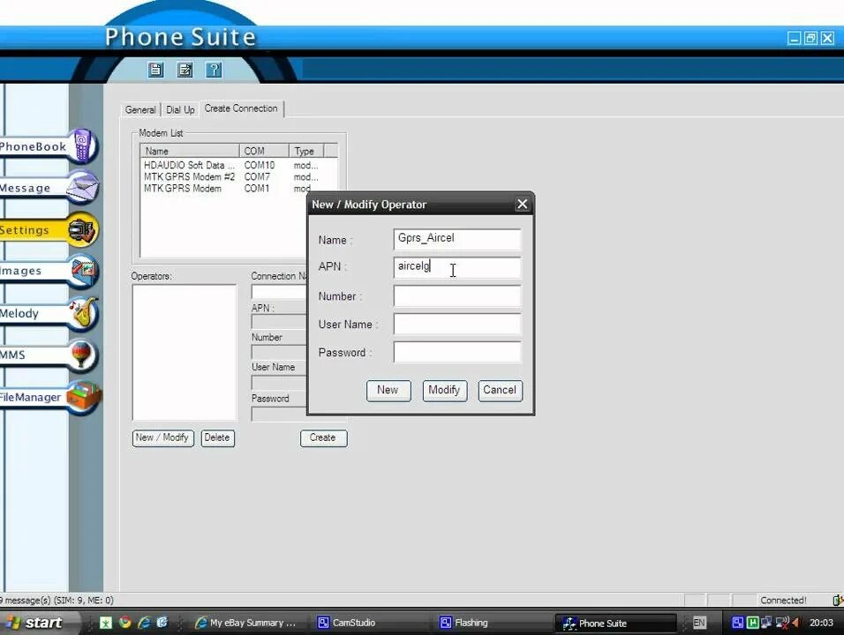Click the Name column header in Modem List

(x=190, y=151)
